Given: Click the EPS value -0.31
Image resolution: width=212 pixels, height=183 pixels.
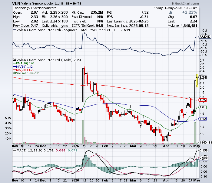Looking at the screenshot, I should pyautogui.click(x=144, y=17).
